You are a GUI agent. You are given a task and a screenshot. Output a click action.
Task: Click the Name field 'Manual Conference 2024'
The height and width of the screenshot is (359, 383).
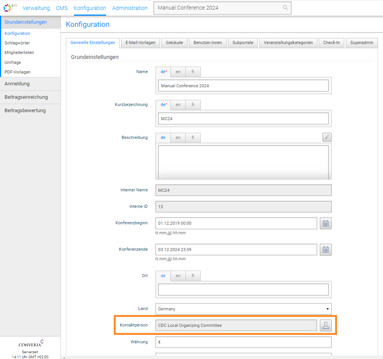[x=243, y=86]
